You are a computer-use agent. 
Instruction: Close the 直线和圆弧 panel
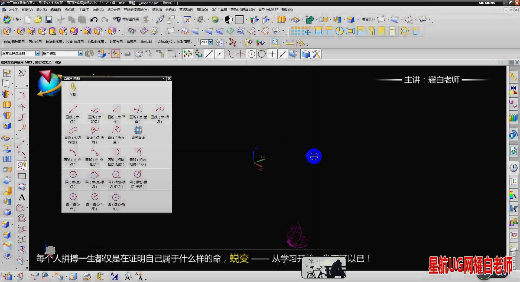(x=169, y=78)
